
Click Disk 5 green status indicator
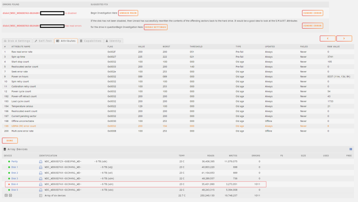pyautogui.click(x=9, y=190)
